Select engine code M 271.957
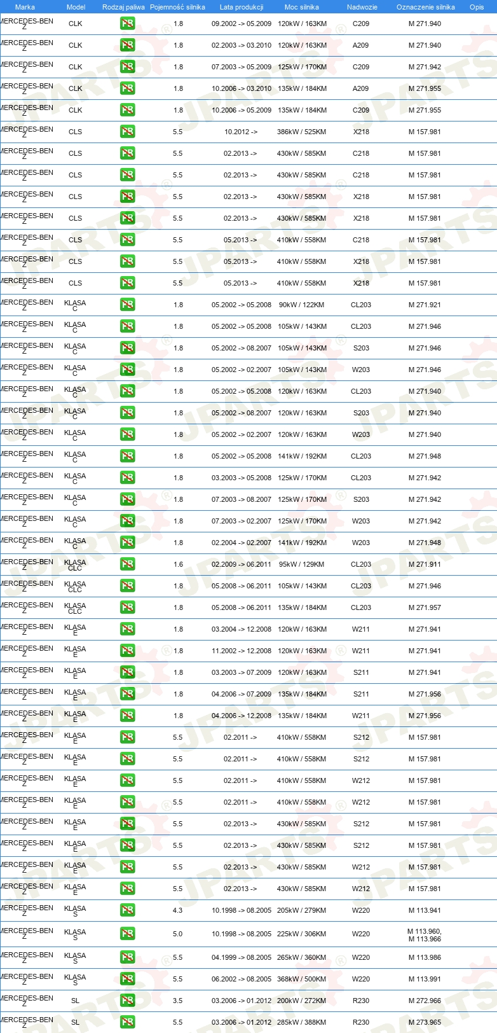The width and height of the screenshot is (497, 1033). 425,608
